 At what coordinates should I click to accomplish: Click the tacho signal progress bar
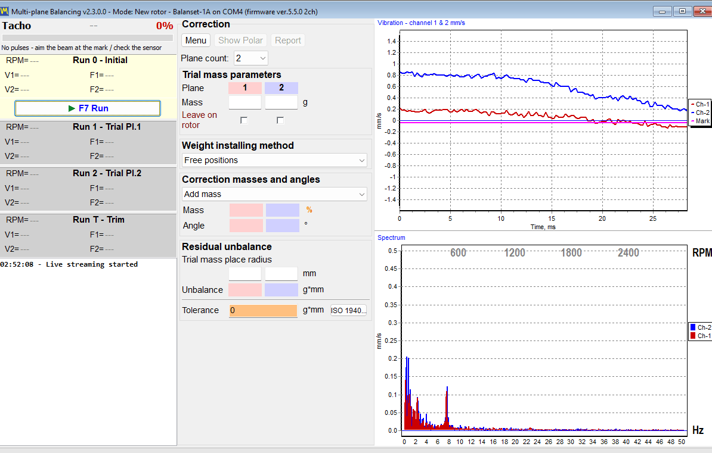click(88, 38)
